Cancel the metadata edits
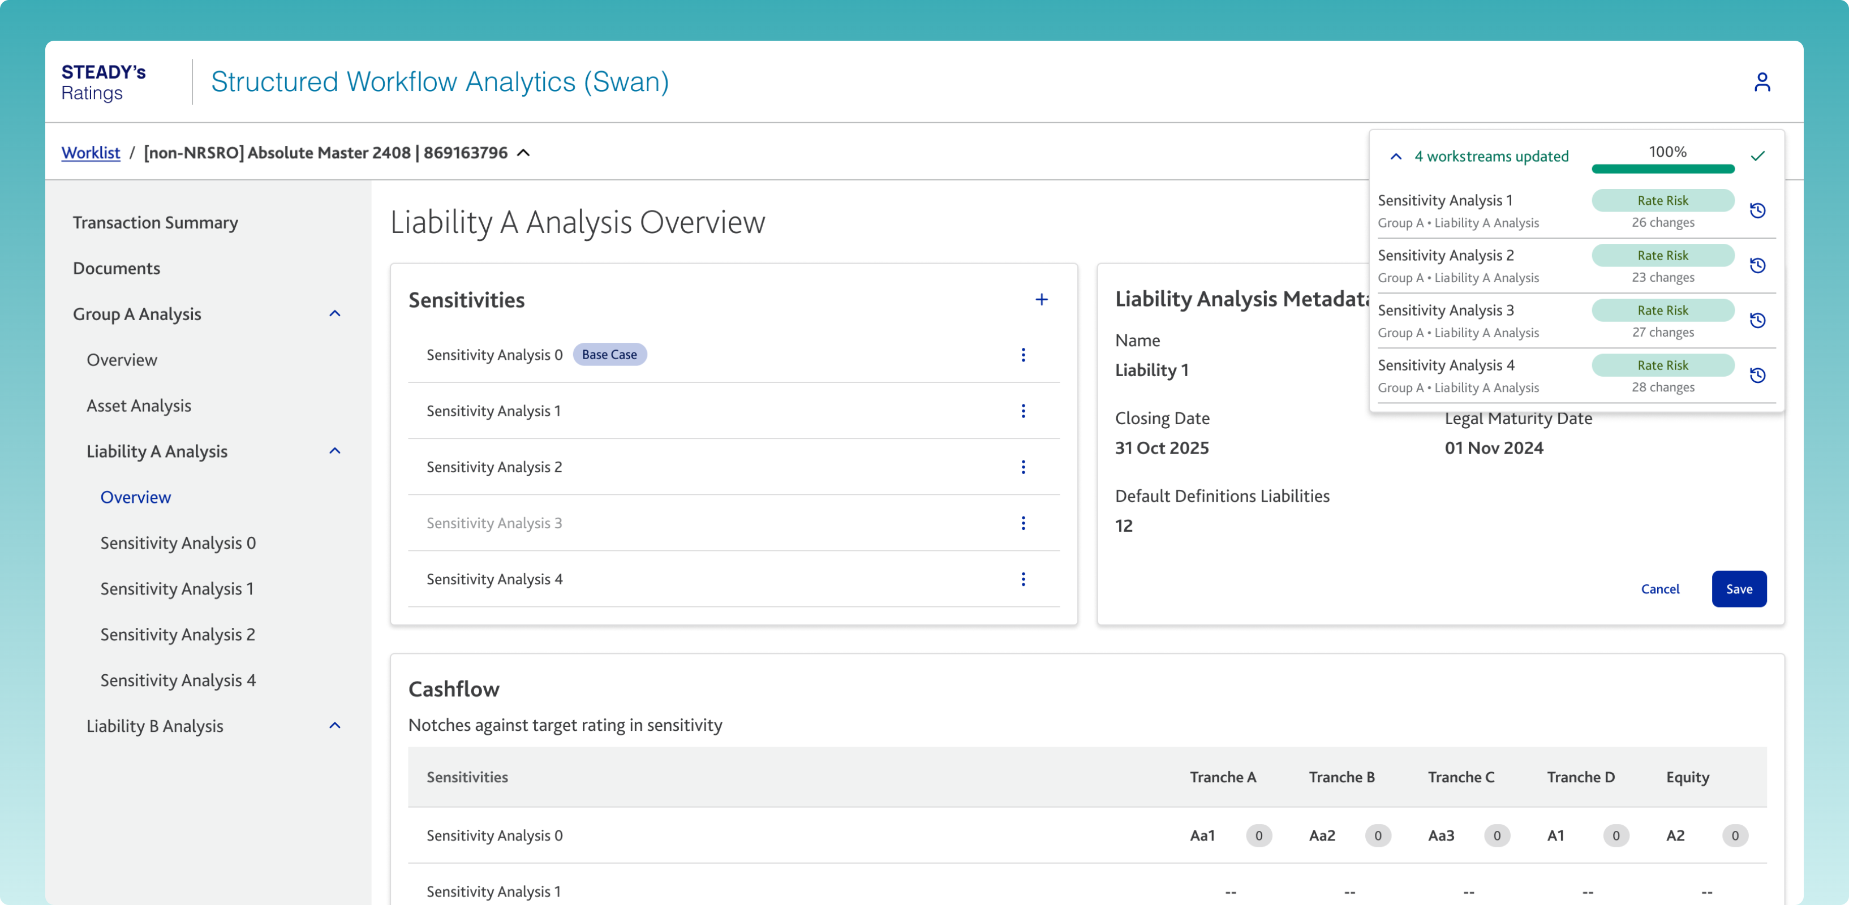The height and width of the screenshot is (905, 1849). [x=1659, y=588]
